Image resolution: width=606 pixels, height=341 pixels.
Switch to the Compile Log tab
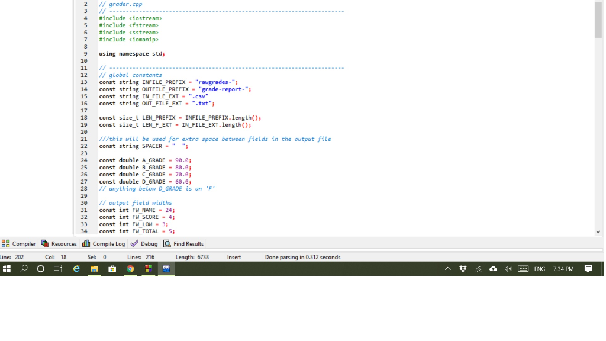click(104, 243)
